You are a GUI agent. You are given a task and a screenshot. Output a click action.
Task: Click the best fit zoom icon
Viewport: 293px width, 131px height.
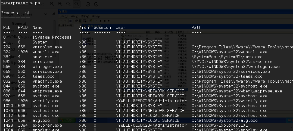(x=77, y=4)
